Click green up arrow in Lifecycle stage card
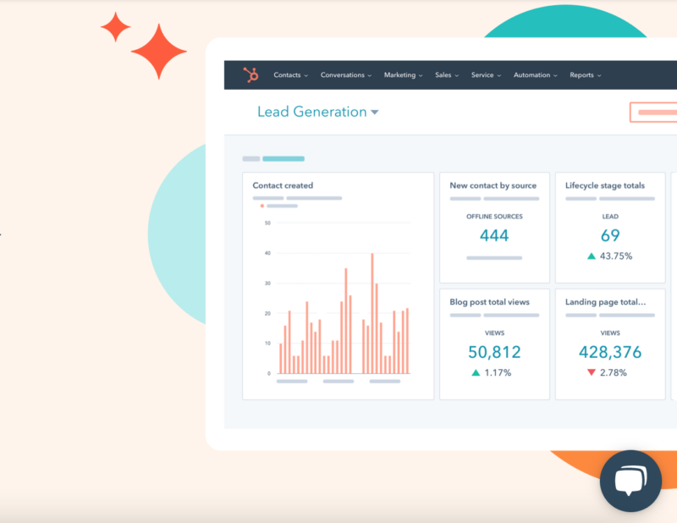This screenshot has width=677, height=523. 591,256
